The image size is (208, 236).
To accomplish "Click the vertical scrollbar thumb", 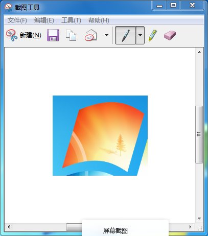I will (199, 134).
